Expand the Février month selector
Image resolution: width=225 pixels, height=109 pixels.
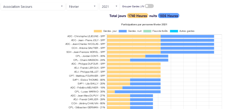pos(82,7)
